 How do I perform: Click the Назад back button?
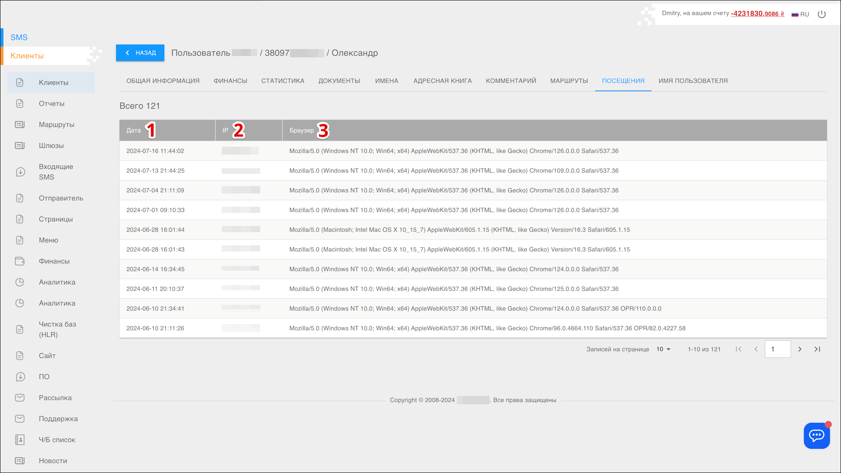pyautogui.click(x=140, y=53)
